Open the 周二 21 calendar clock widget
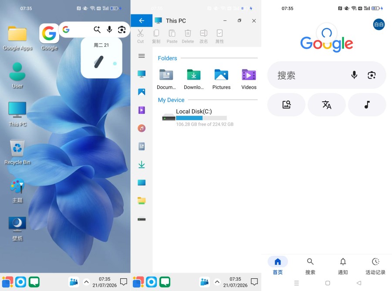Viewport: 392px width, 291px height. [x=101, y=58]
